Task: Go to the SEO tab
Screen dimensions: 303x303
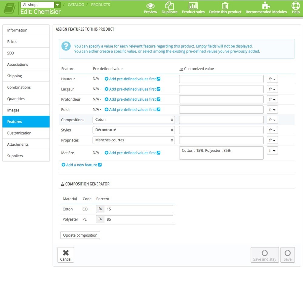Action: coord(26,53)
